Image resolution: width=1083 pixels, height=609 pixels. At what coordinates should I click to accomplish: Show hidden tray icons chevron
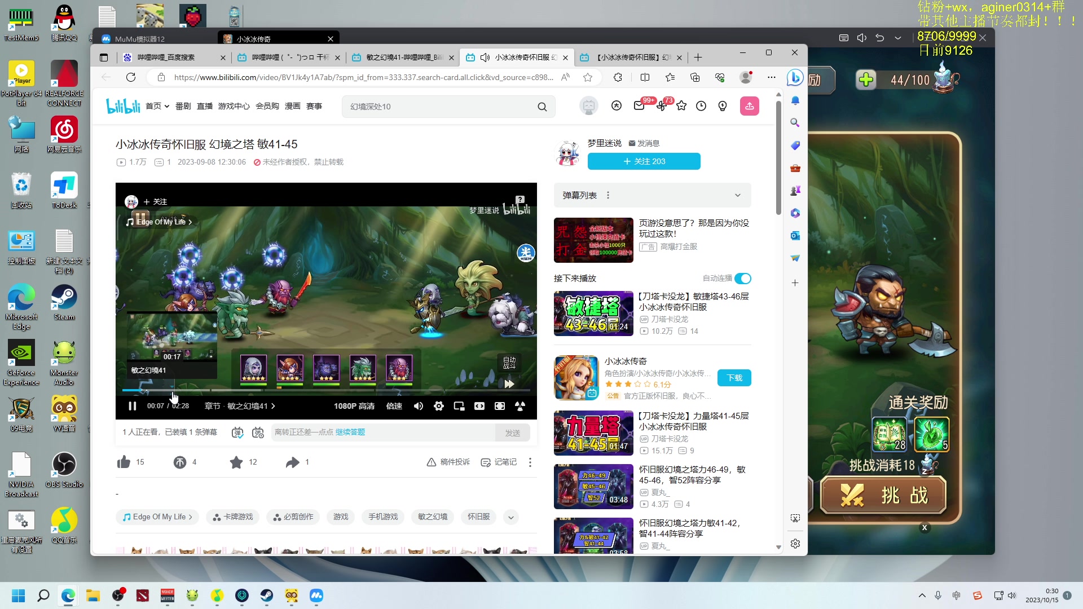922,595
